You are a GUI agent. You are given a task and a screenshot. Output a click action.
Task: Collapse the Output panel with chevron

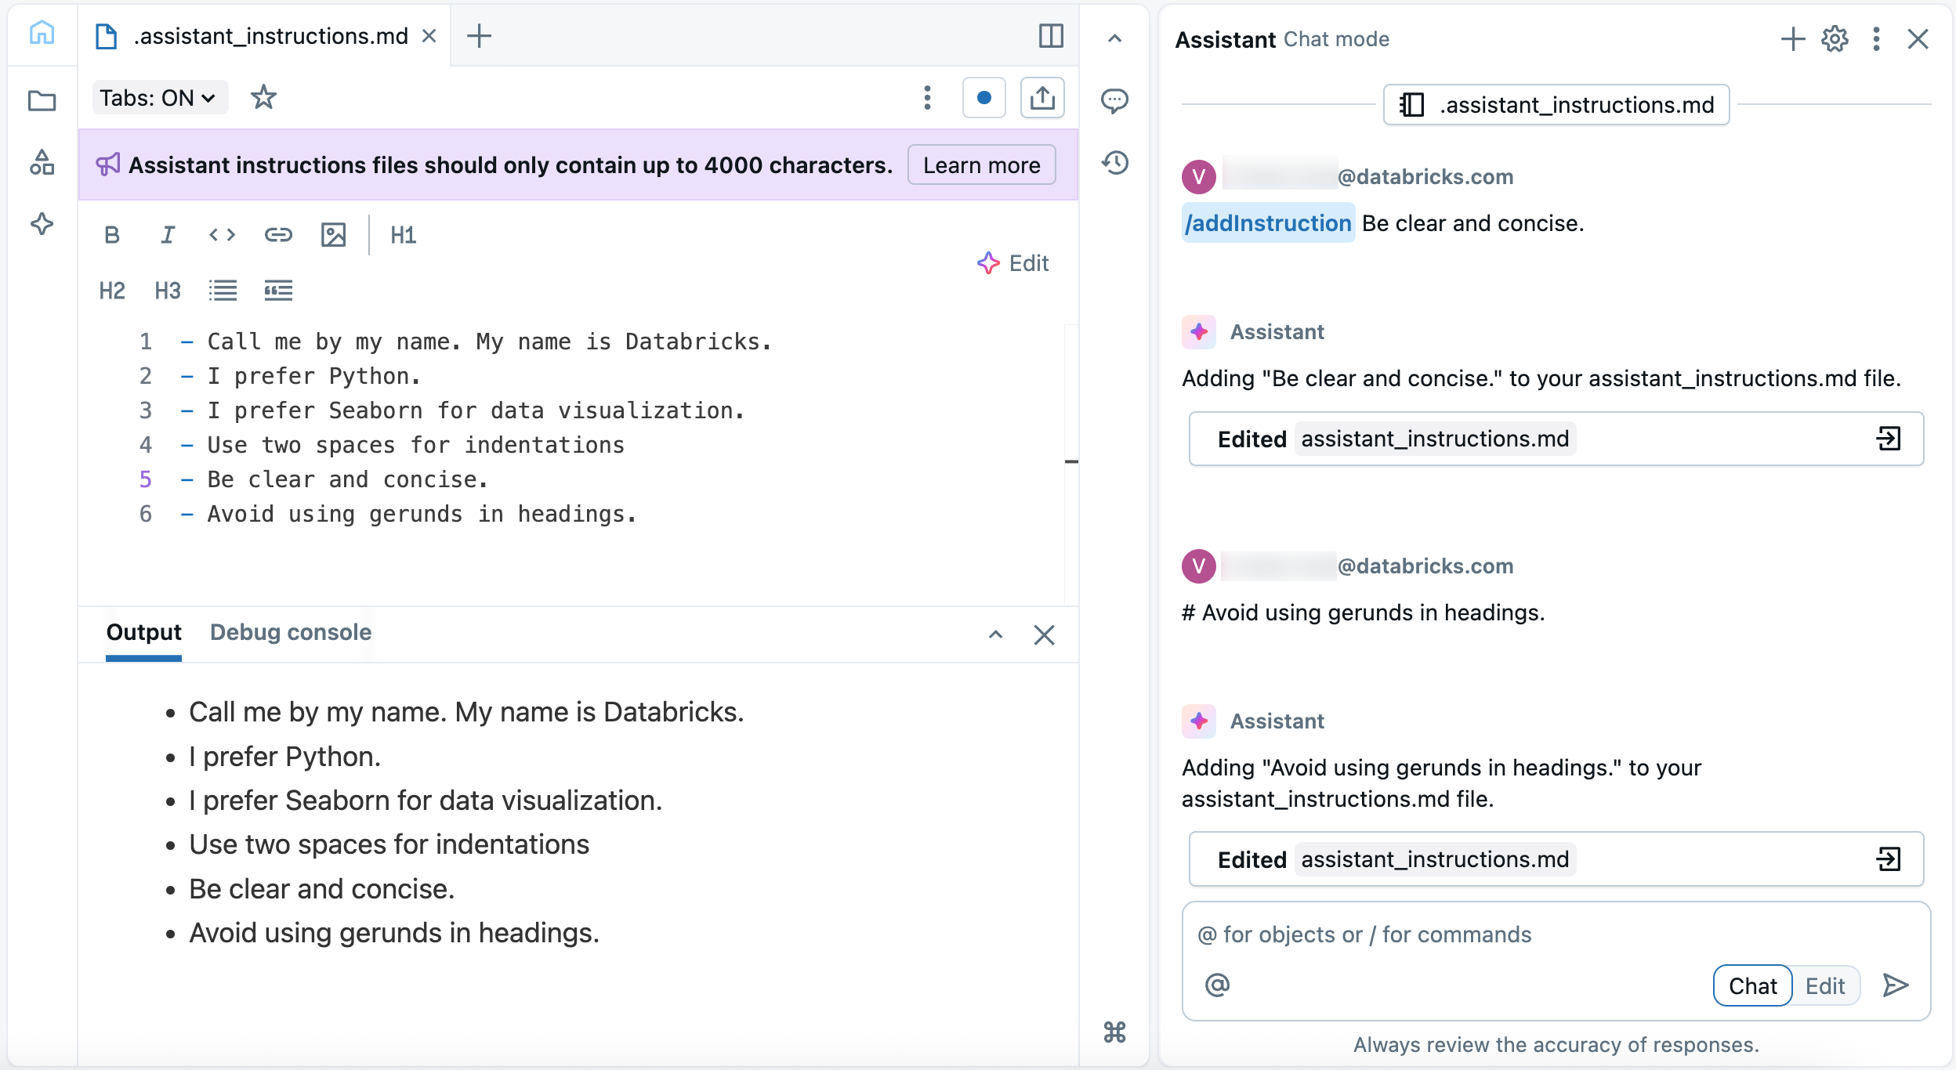click(x=995, y=634)
